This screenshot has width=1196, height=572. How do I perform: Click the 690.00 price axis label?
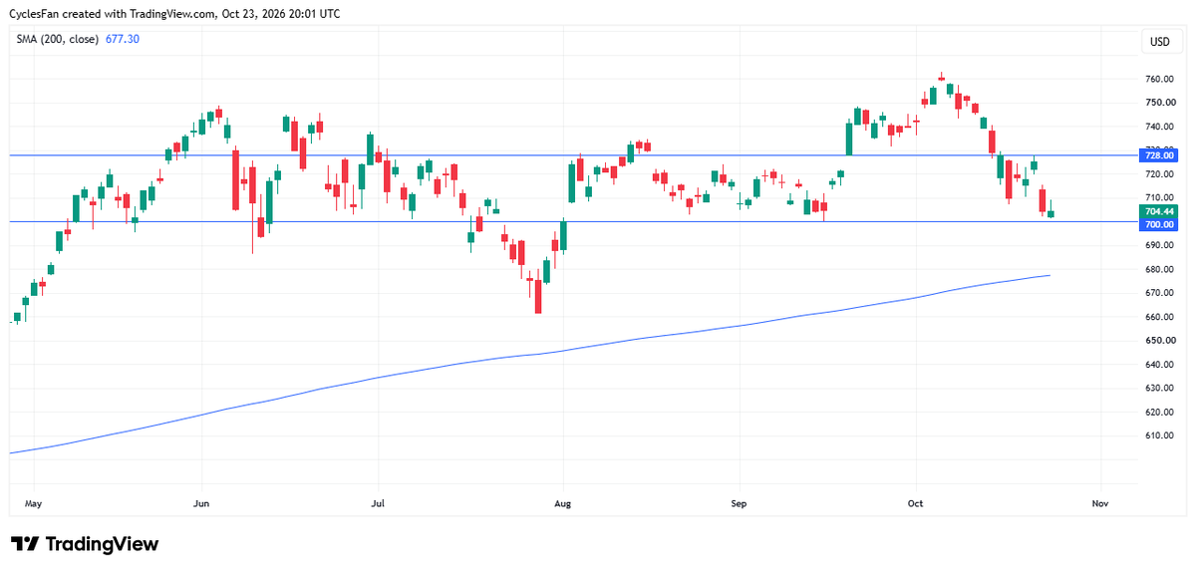tap(1158, 245)
